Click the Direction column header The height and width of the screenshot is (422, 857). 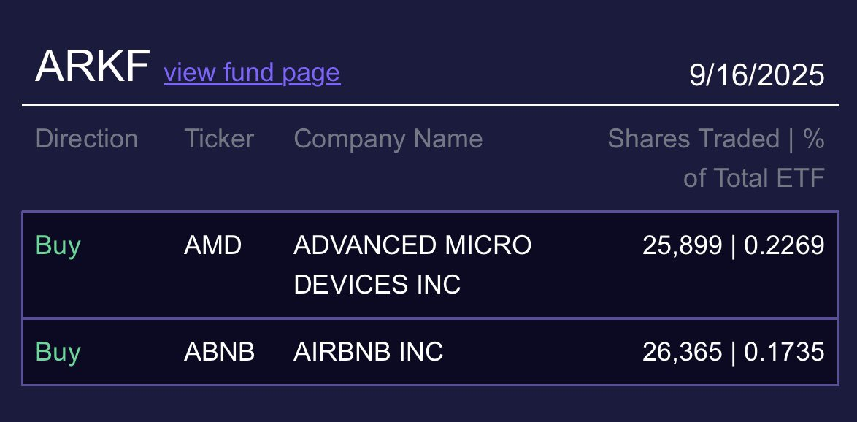click(86, 139)
